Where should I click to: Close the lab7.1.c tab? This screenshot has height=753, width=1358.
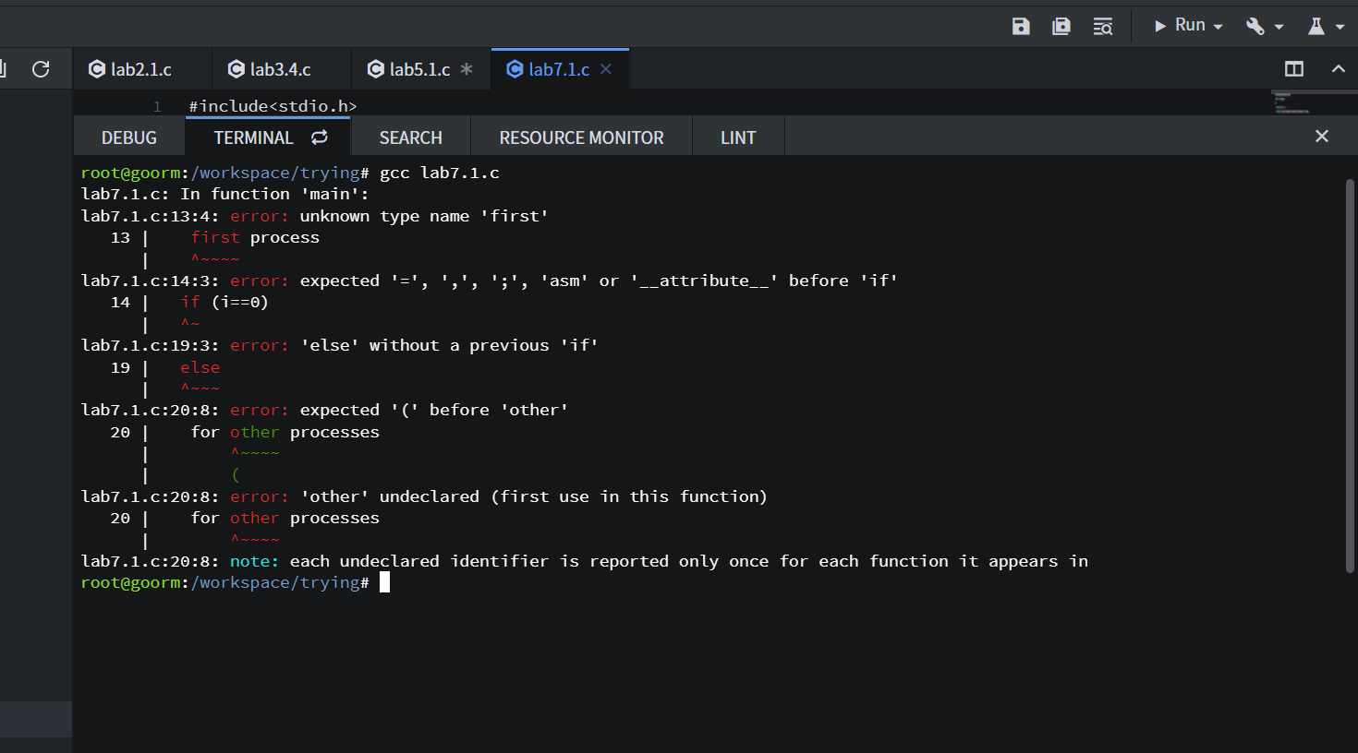606,68
